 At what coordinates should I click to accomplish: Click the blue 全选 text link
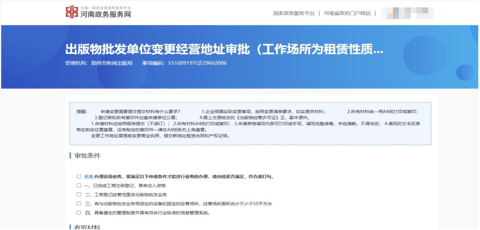point(88,176)
